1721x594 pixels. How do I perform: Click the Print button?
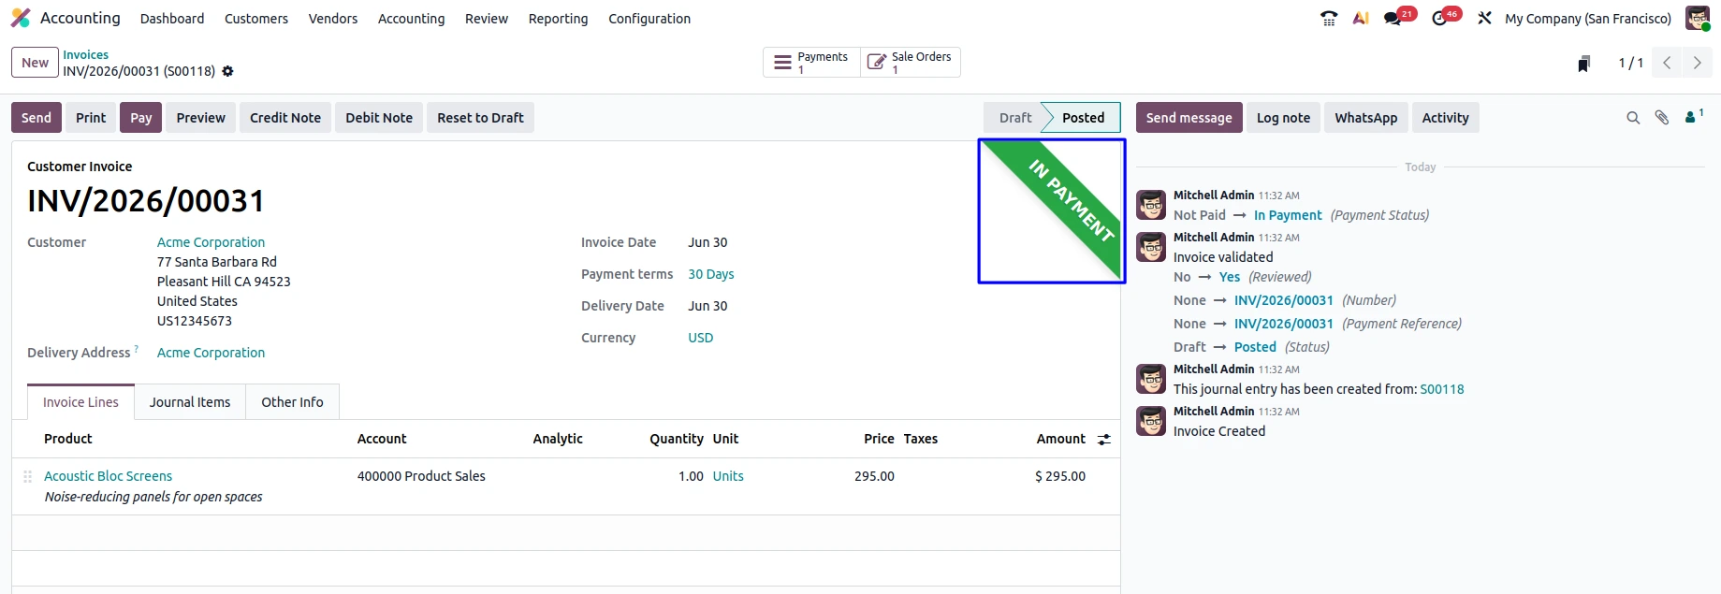pyautogui.click(x=91, y=118)
